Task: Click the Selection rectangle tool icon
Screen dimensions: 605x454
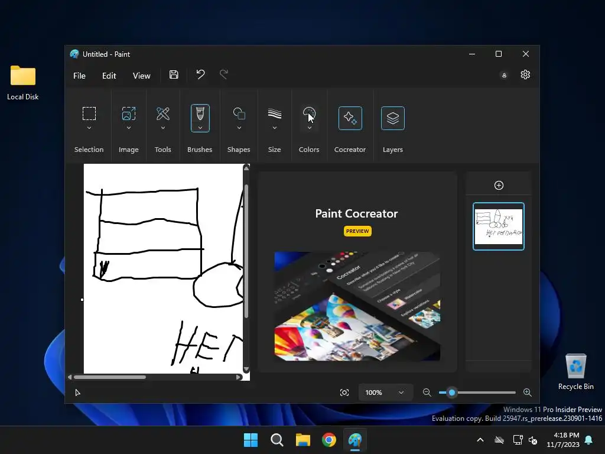Action: click(x=89, y=113)
